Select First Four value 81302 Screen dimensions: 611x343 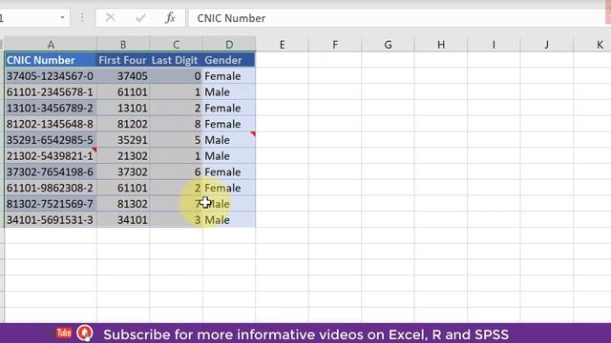(123, 203)
